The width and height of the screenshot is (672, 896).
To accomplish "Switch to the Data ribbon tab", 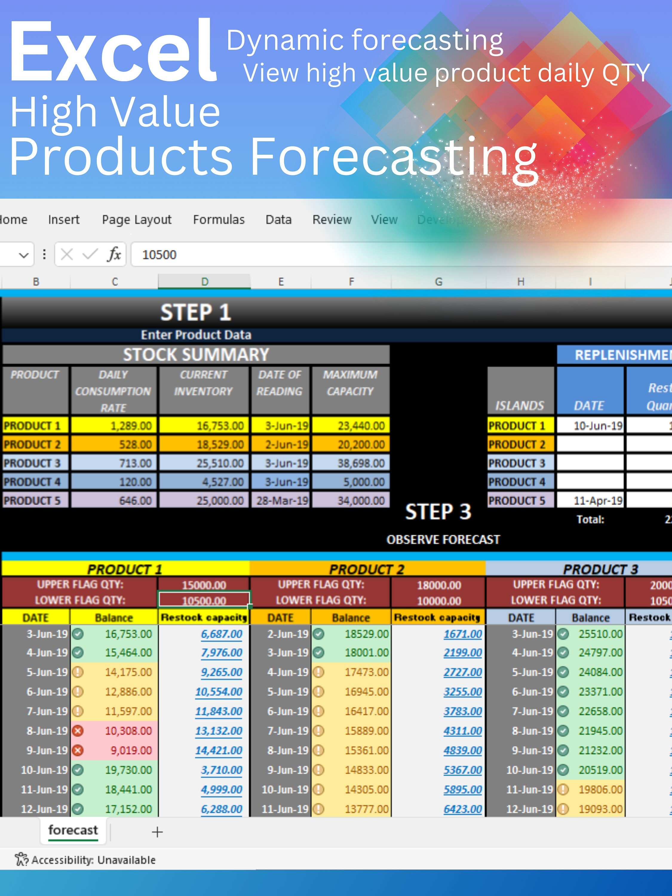I will click(278, 219).
